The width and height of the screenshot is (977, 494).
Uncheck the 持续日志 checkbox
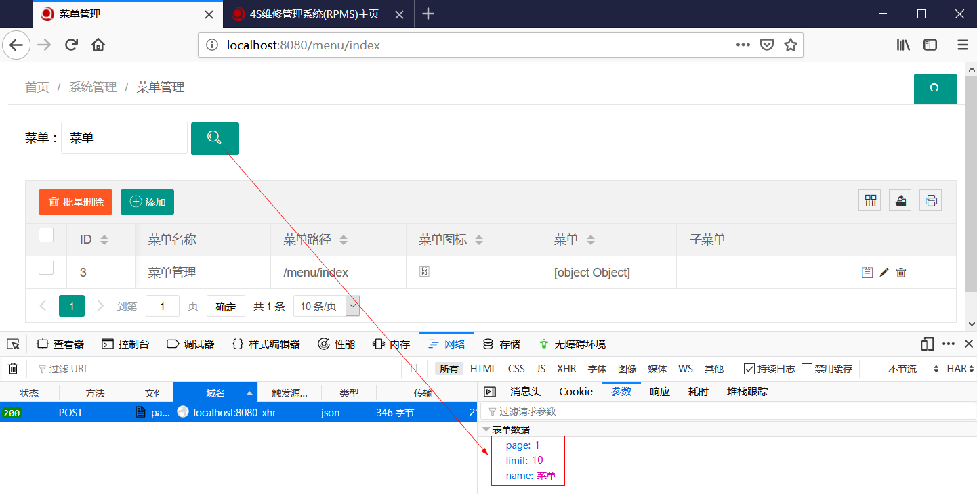(x=749, y=368)
